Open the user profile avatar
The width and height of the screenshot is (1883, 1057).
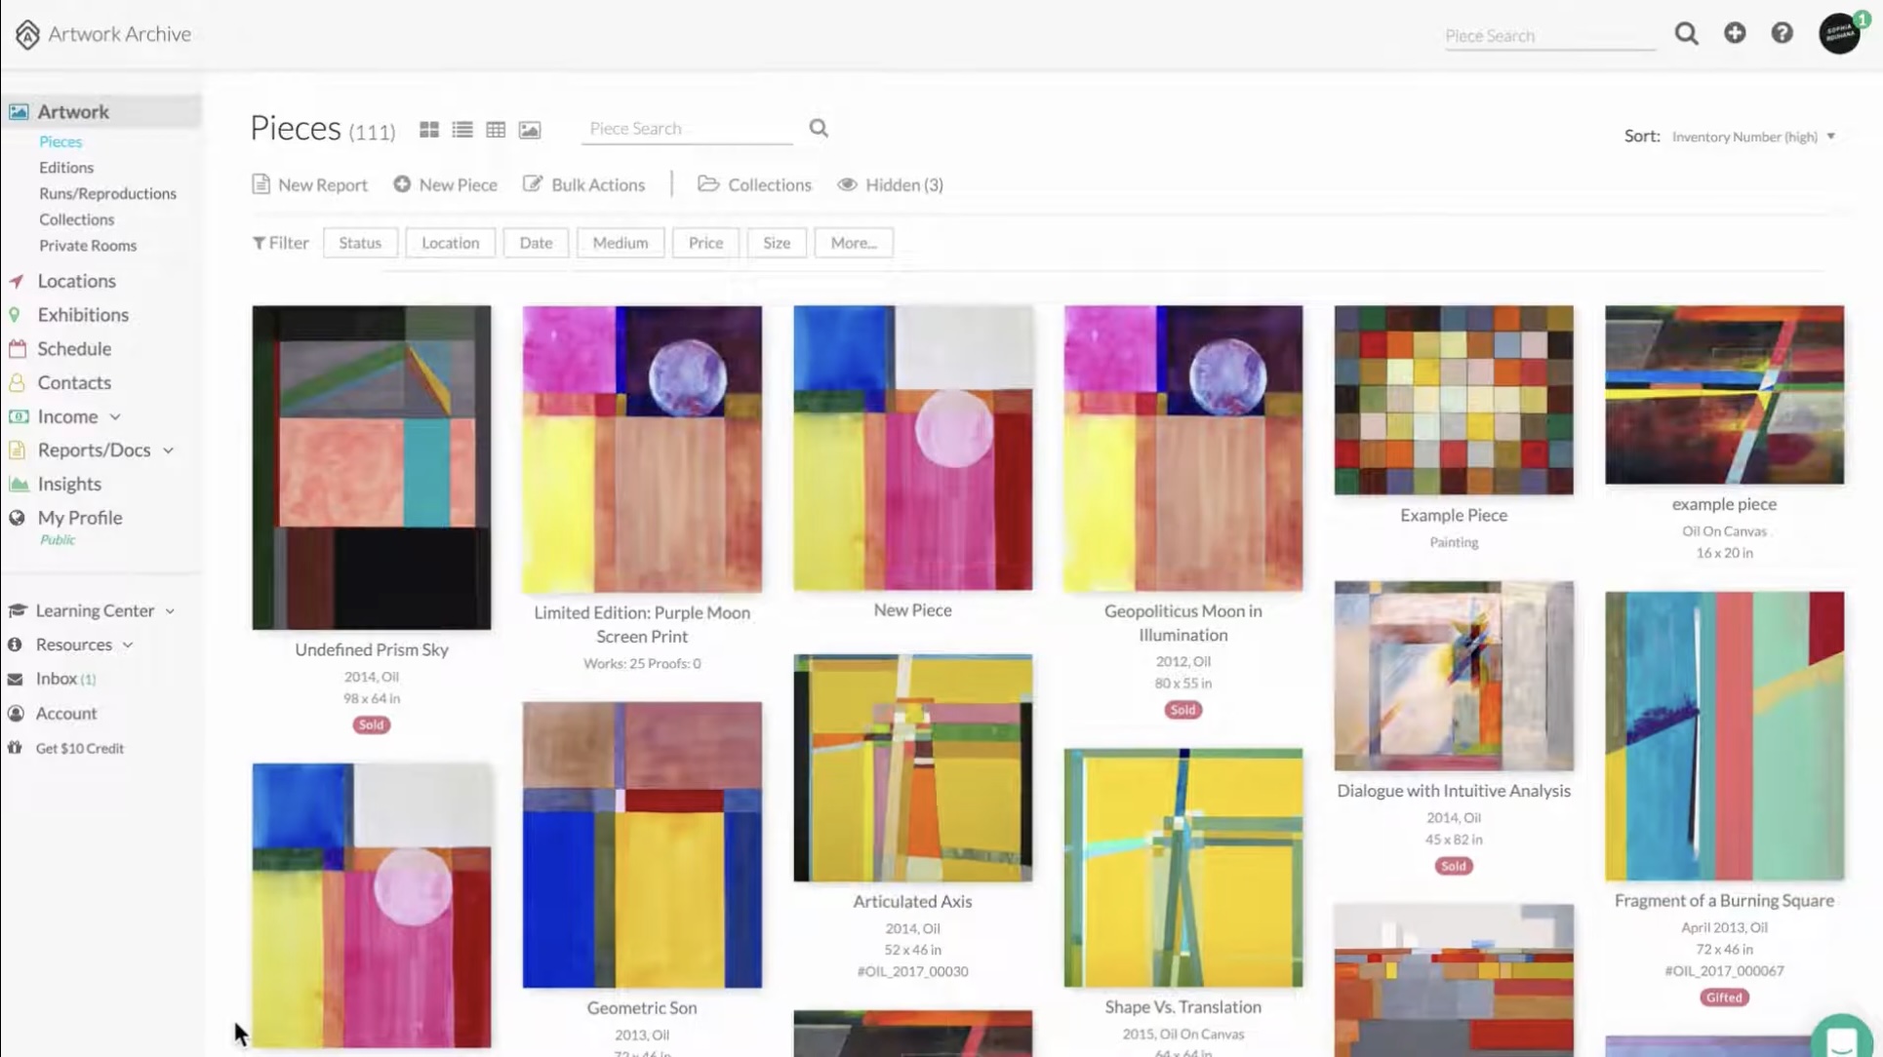[x=1839, y=33]
